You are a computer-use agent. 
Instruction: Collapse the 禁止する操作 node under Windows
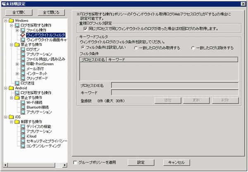pyautogui.click(x=12, y=44)
